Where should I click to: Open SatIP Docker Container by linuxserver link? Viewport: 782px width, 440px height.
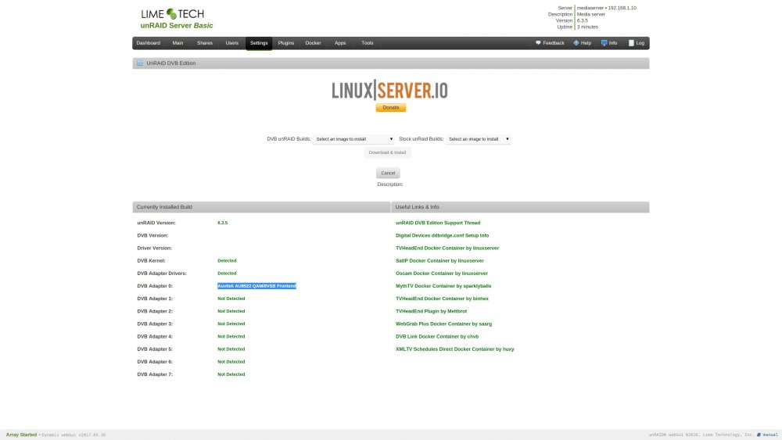[439, 260]
